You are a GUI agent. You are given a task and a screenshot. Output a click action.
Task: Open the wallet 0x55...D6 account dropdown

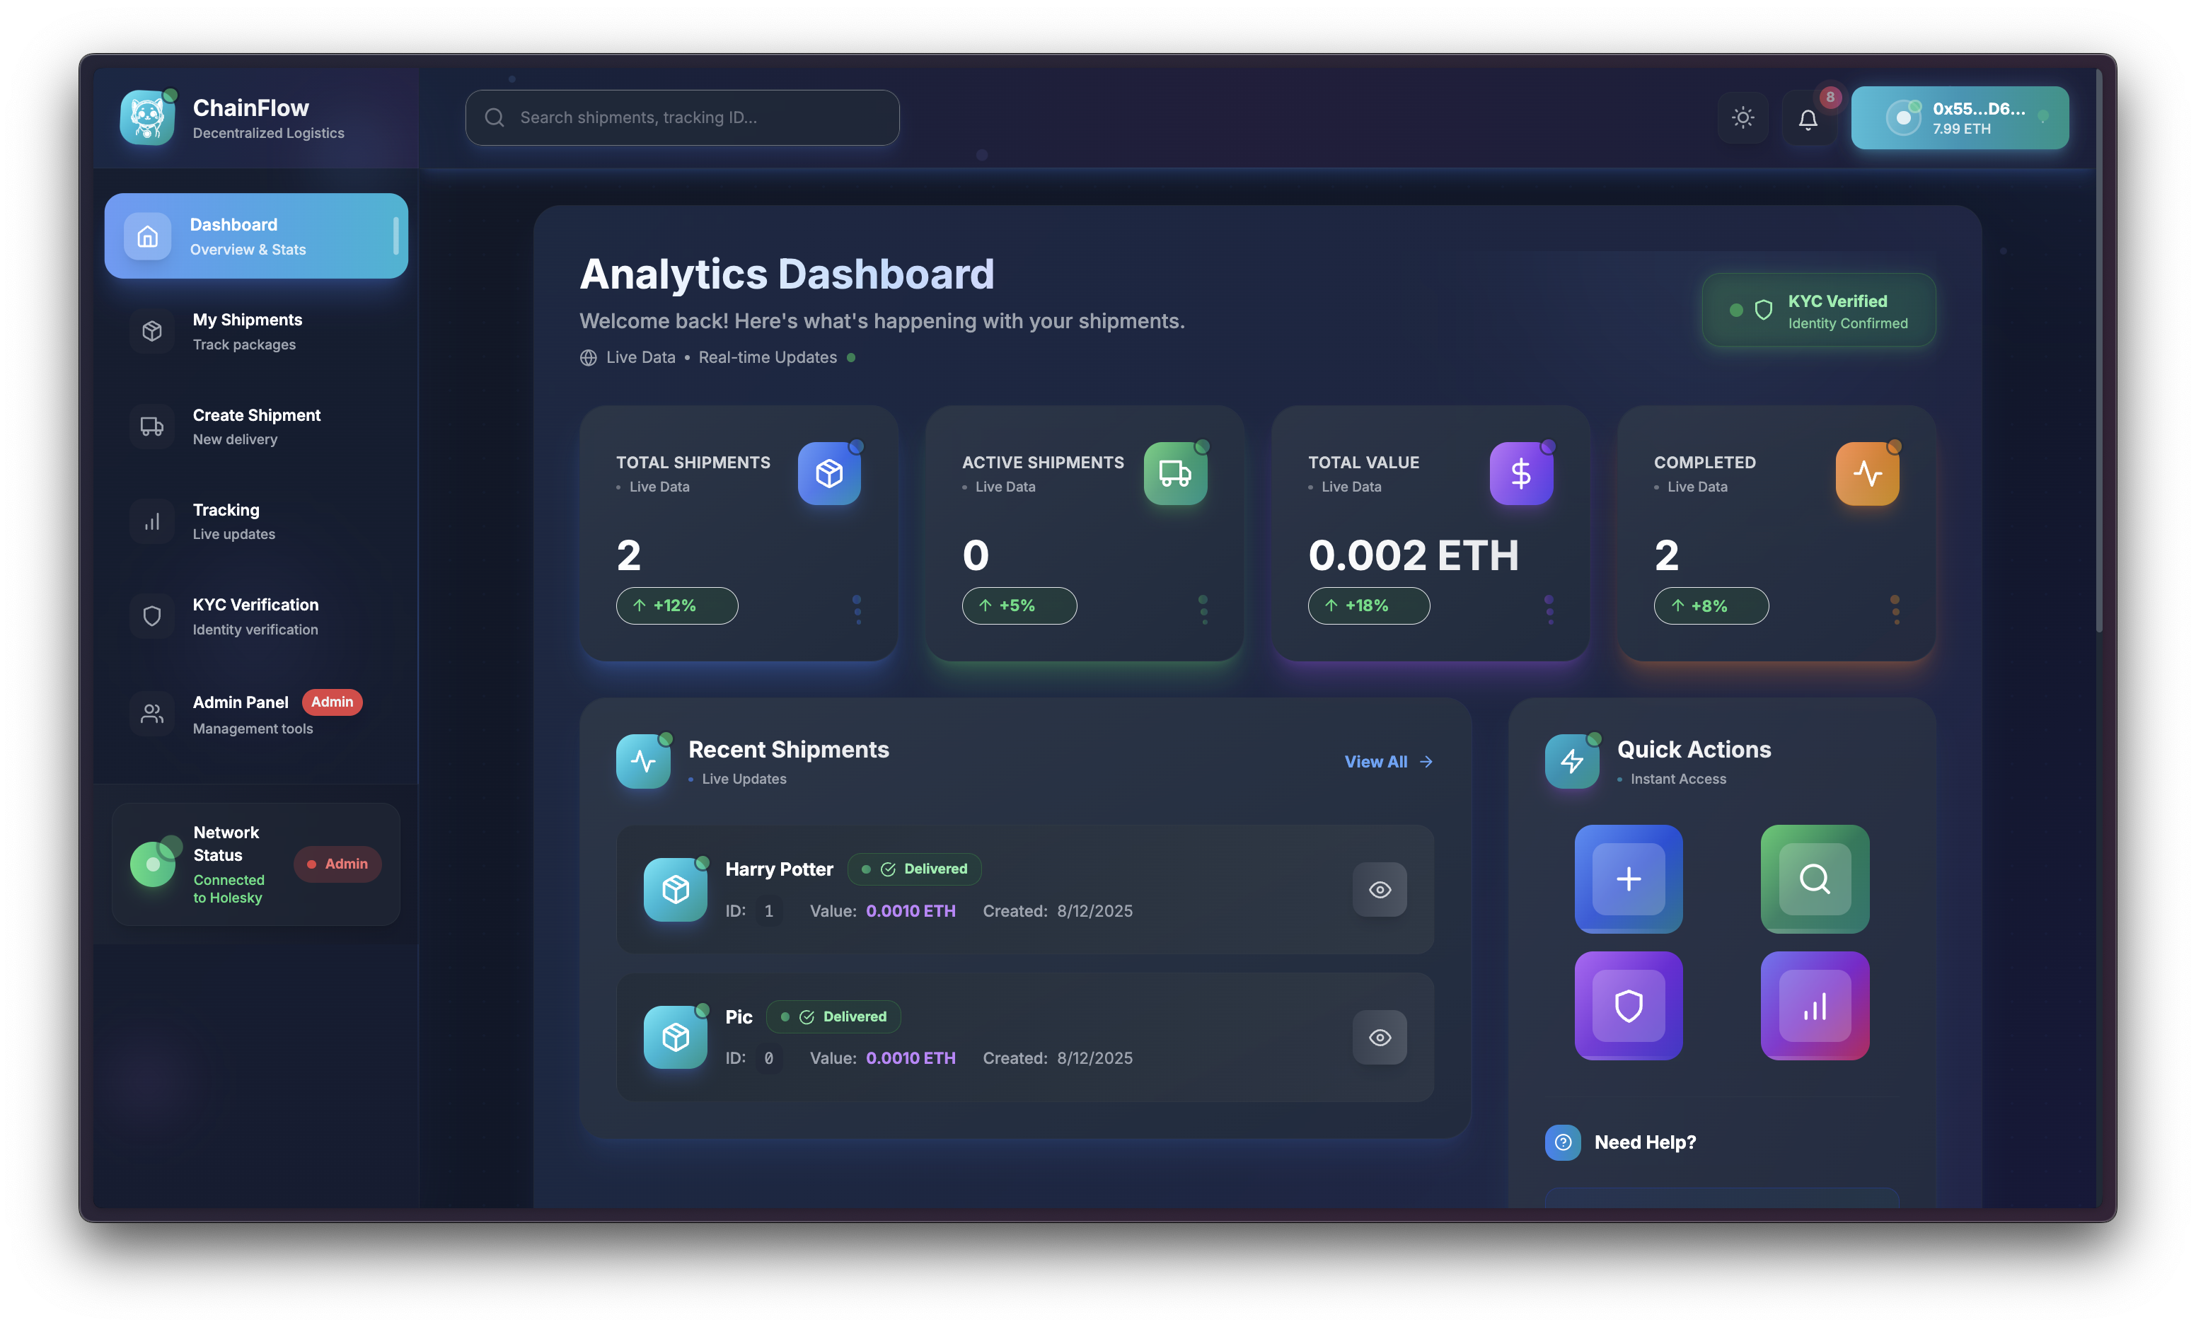coord(1959,117)
